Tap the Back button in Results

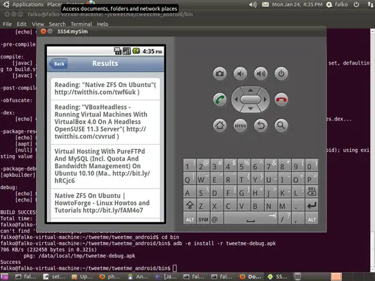click(59, 64)
